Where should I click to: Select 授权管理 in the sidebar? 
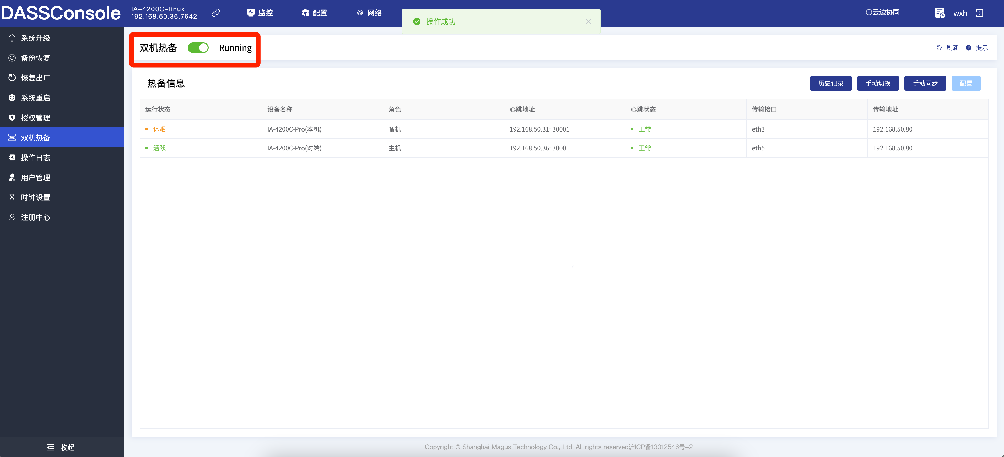(x=62, y=117)
